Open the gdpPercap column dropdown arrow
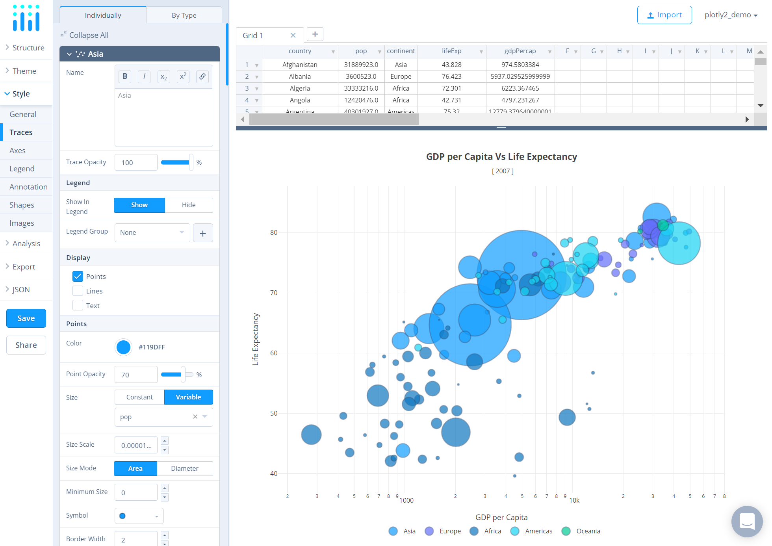 549,52
